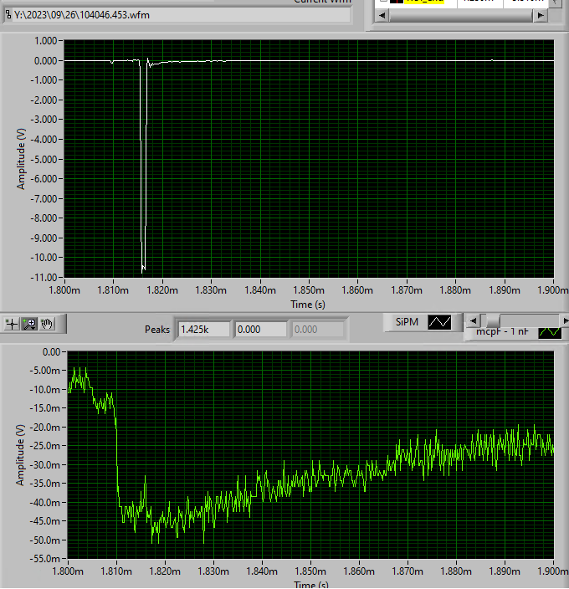This screenshot has width=569, height=589.
Task: Click right arrow of cursor table scrollbar
Action: tap(540, 15)
